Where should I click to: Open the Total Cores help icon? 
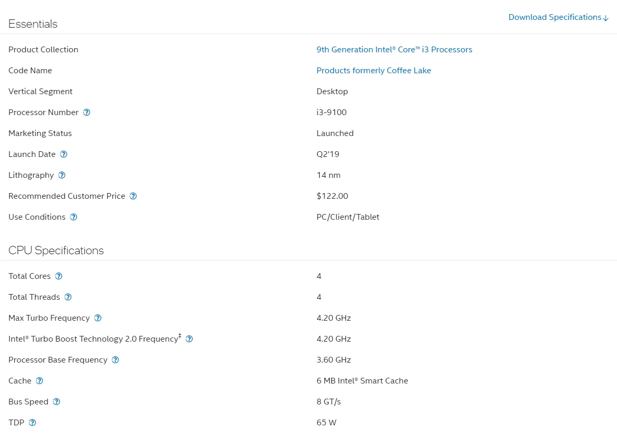point(59,276)
